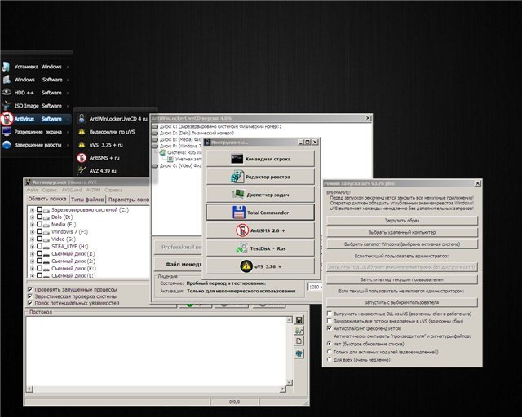
Task: Run TestDisk - Rus utility
Action: pos(257,248)
